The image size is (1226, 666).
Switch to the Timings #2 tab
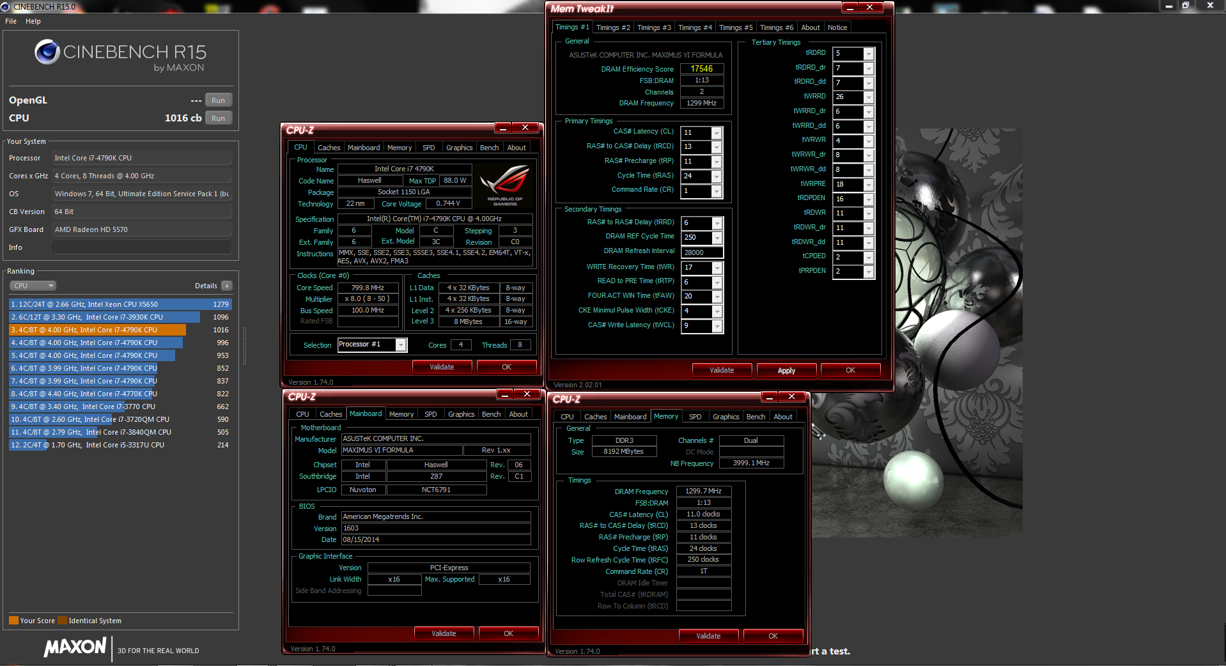click(612, 27)
